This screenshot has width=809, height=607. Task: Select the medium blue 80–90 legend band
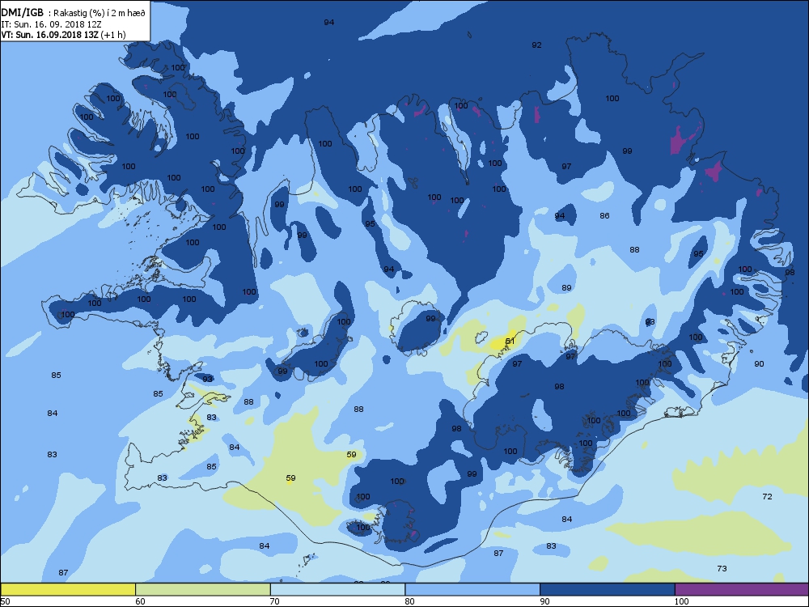pyautogui.click(x=472, y=589)
